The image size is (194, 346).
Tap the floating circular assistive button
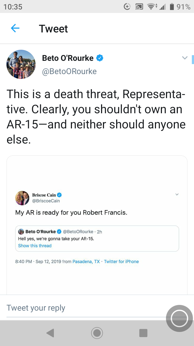[x=179, y=318]
